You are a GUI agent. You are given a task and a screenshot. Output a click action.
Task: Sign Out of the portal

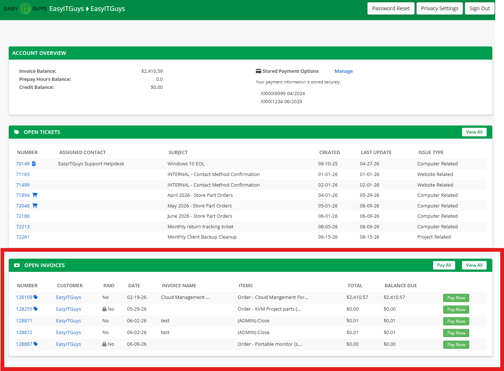coord(479,8)
